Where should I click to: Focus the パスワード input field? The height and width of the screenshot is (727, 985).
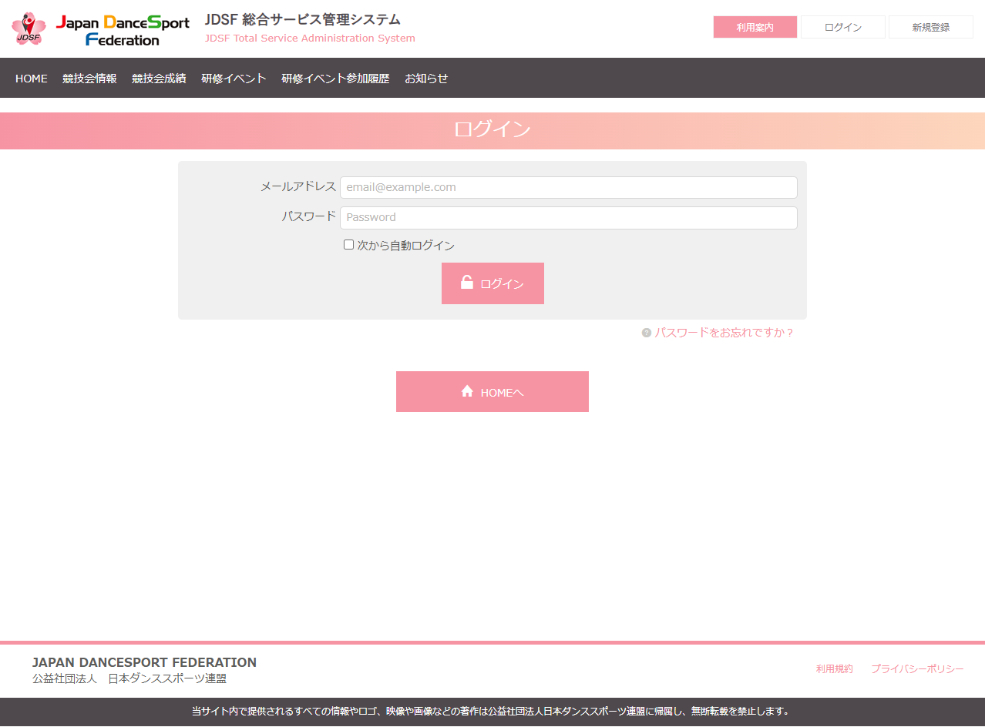568,217
